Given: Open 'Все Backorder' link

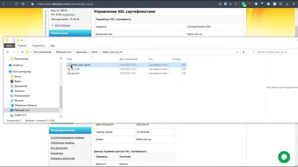Looking at the screenshot, I should [x=59, y=148].
